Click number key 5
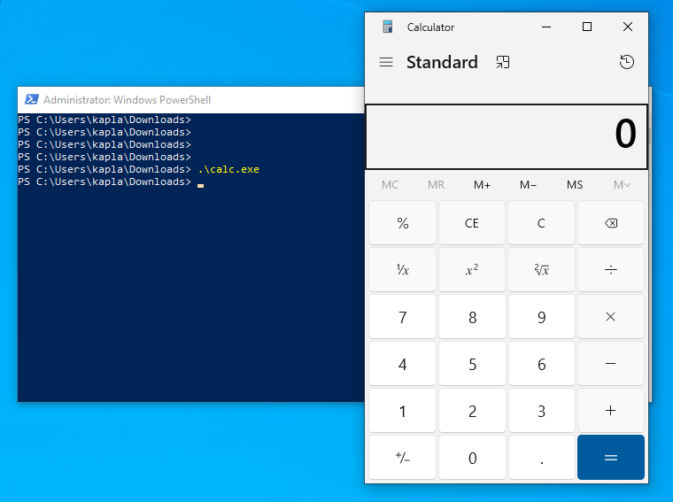 472,364
